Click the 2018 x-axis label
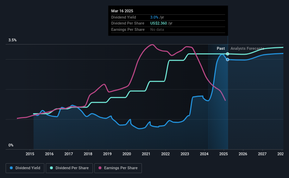The width and height of the screenshot is (289, 178). tap(88, 154)
